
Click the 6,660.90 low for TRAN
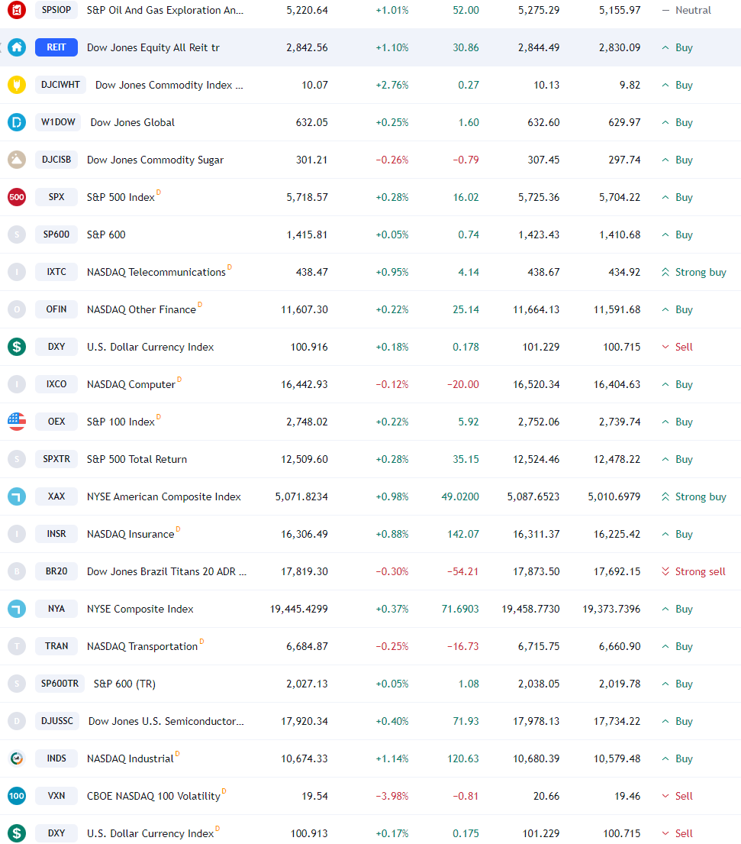click(x=620, y=646)
